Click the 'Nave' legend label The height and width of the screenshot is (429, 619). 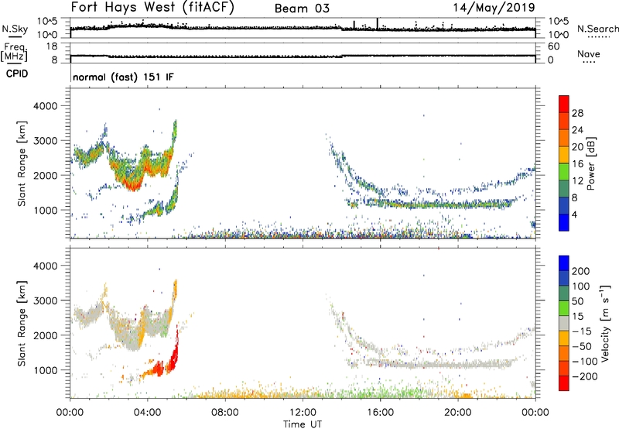pyautogui.click(x=589, y=53)
